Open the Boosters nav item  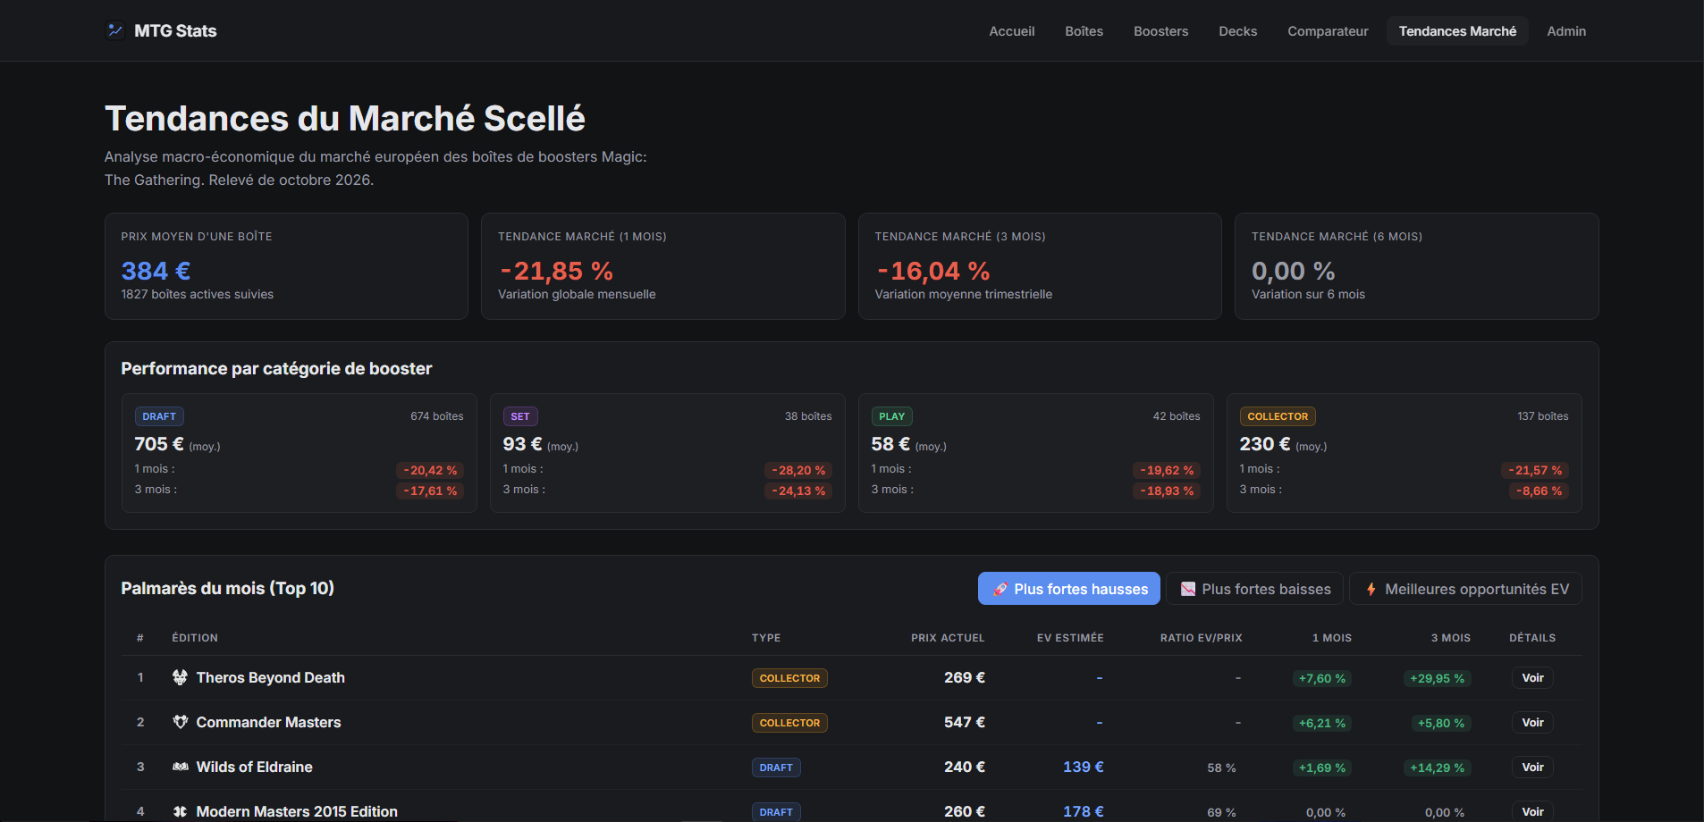(x=1160, y=30)
